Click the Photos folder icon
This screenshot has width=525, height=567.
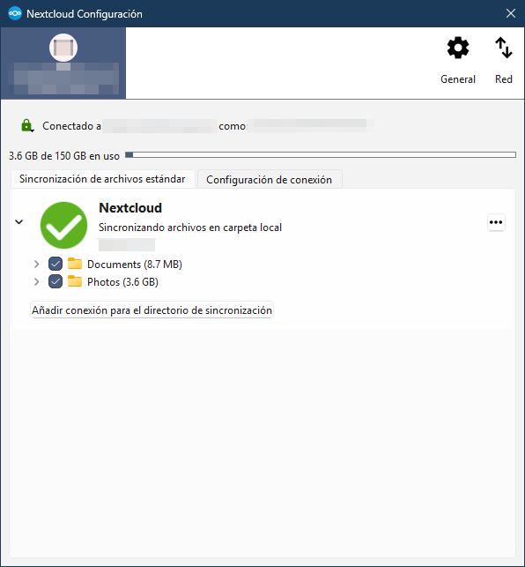pos(75,281)
